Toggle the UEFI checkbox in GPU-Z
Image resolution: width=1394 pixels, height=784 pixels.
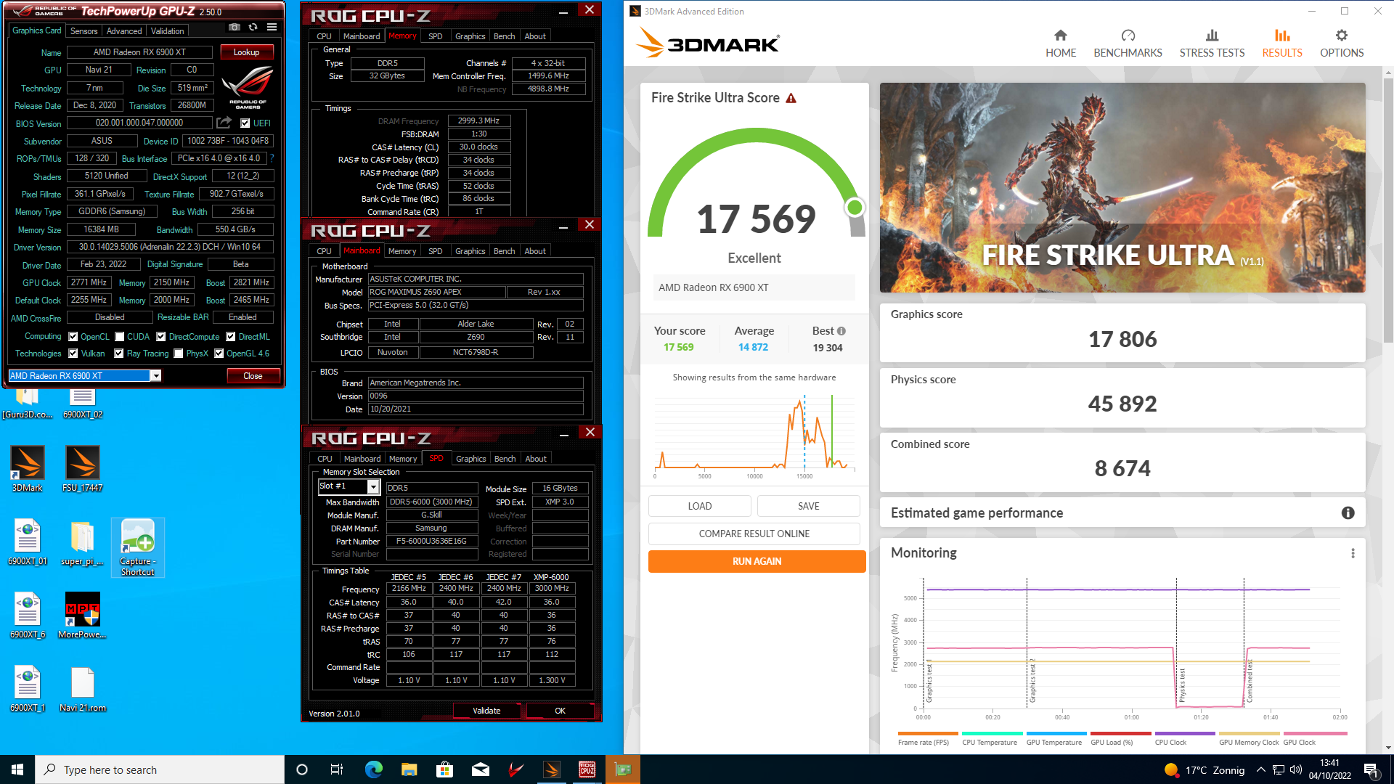click(x=245, y=123)
